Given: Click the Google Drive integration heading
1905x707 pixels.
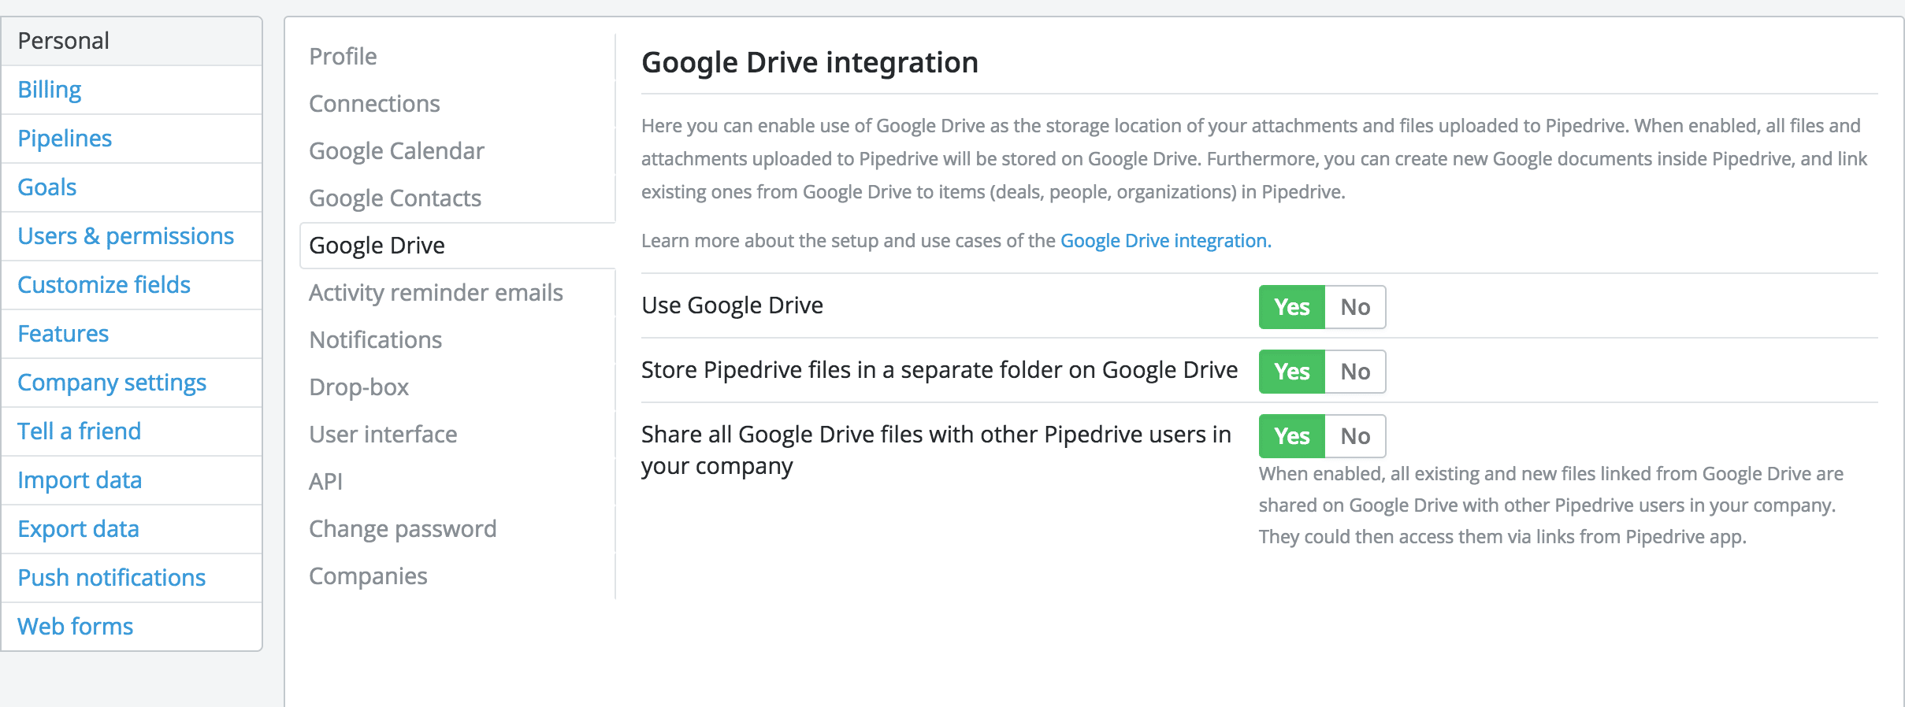Looking at the screenshot, I should [810, 62].
